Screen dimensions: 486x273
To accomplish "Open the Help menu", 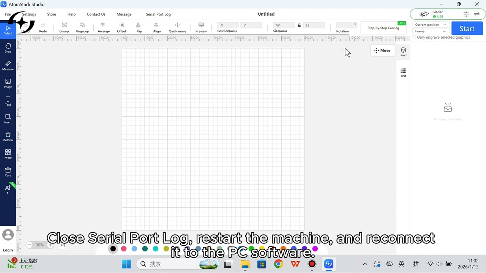I will tap(71, 14).
